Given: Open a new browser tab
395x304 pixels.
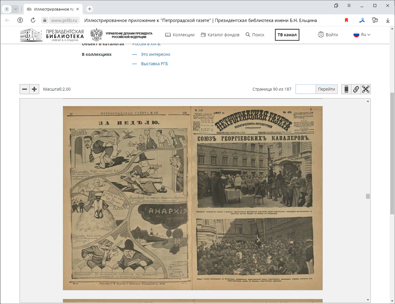Looking at the screenshot, I should click(90, 9).
